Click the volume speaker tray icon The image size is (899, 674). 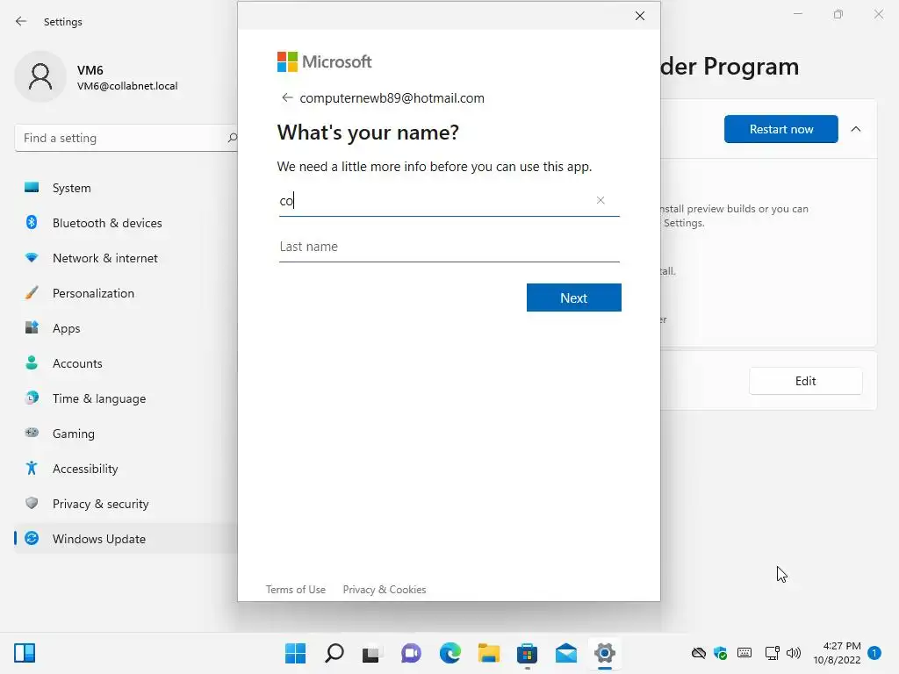pos(794,653)
